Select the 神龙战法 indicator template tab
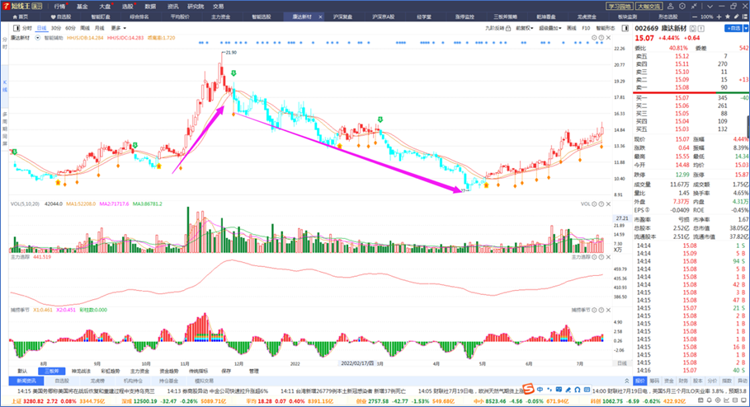 coord(81,371)
